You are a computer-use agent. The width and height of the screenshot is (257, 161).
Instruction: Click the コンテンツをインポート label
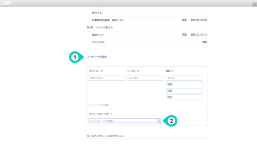(x=101, y=114)
